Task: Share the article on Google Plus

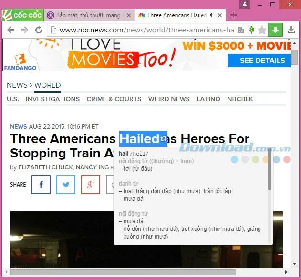Action: coord(91,185)
